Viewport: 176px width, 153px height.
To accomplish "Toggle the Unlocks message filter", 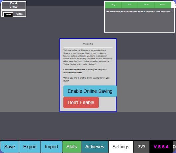I will tap(146, 5).
